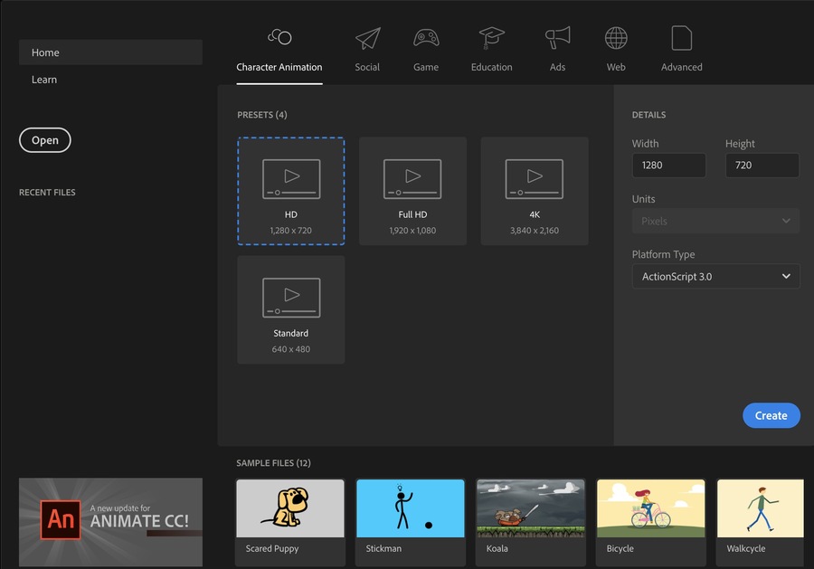This screenshot has height=569, width=814.
Task: Click the Platform Type dropdown chevron
Action: 786,276
